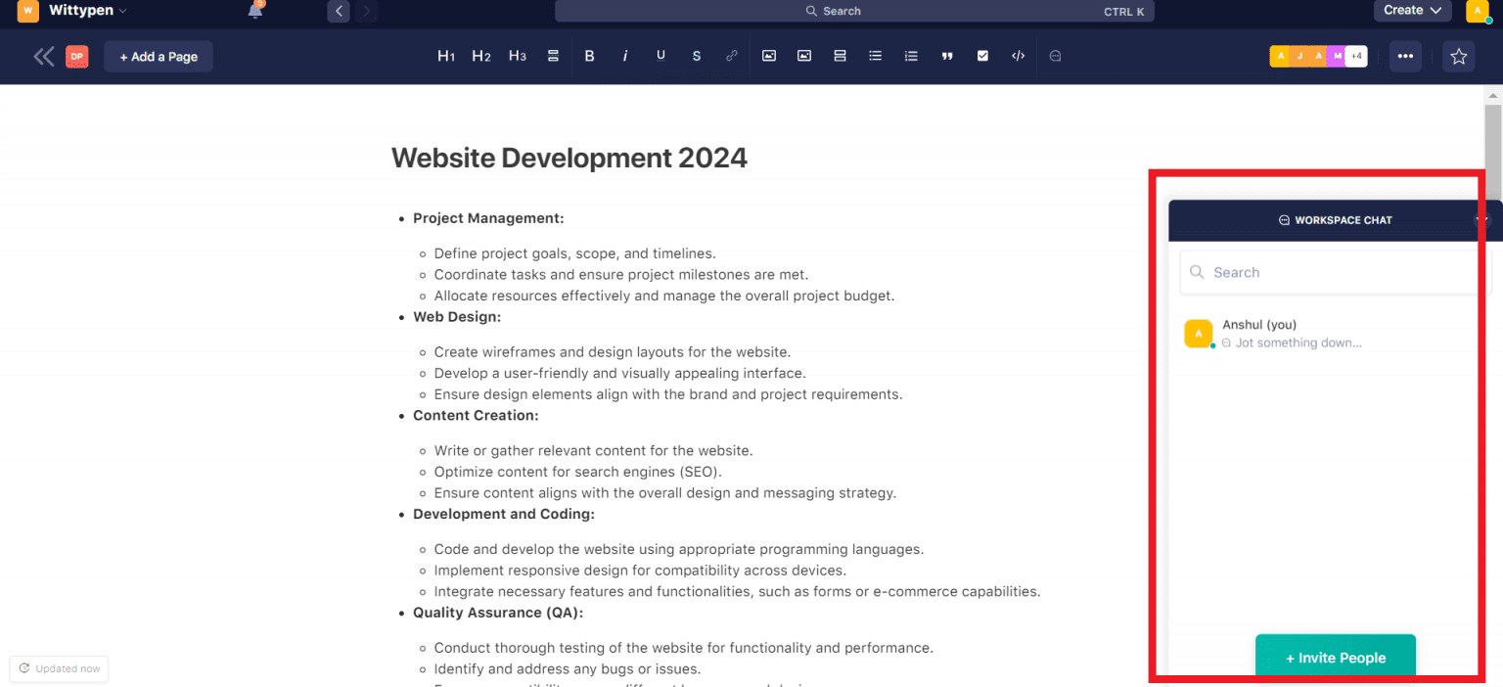Collapse the left sidebar with double chevrons
The width and height of the screenshot is (1503, 687).
pos(43,56)
